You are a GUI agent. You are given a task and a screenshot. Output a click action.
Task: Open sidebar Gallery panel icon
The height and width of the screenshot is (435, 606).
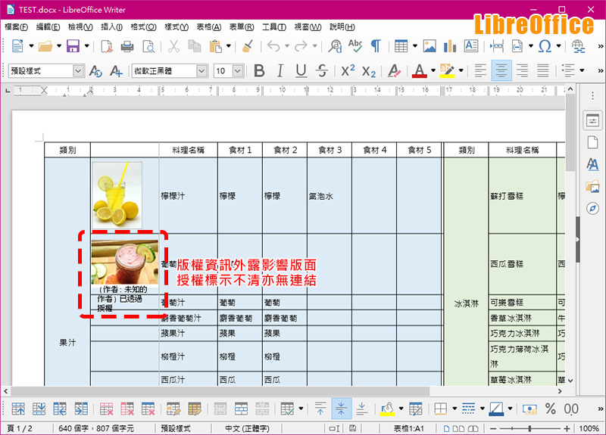[592, 187]
